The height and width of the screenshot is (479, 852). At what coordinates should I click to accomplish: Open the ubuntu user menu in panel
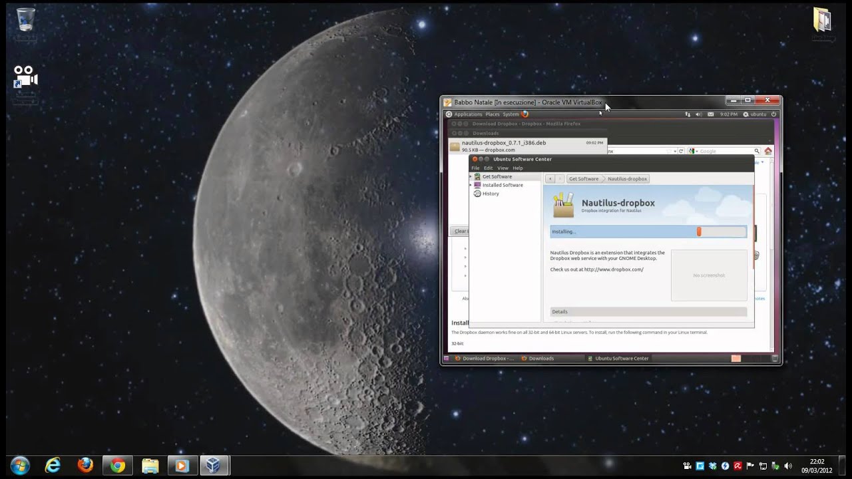755,114
